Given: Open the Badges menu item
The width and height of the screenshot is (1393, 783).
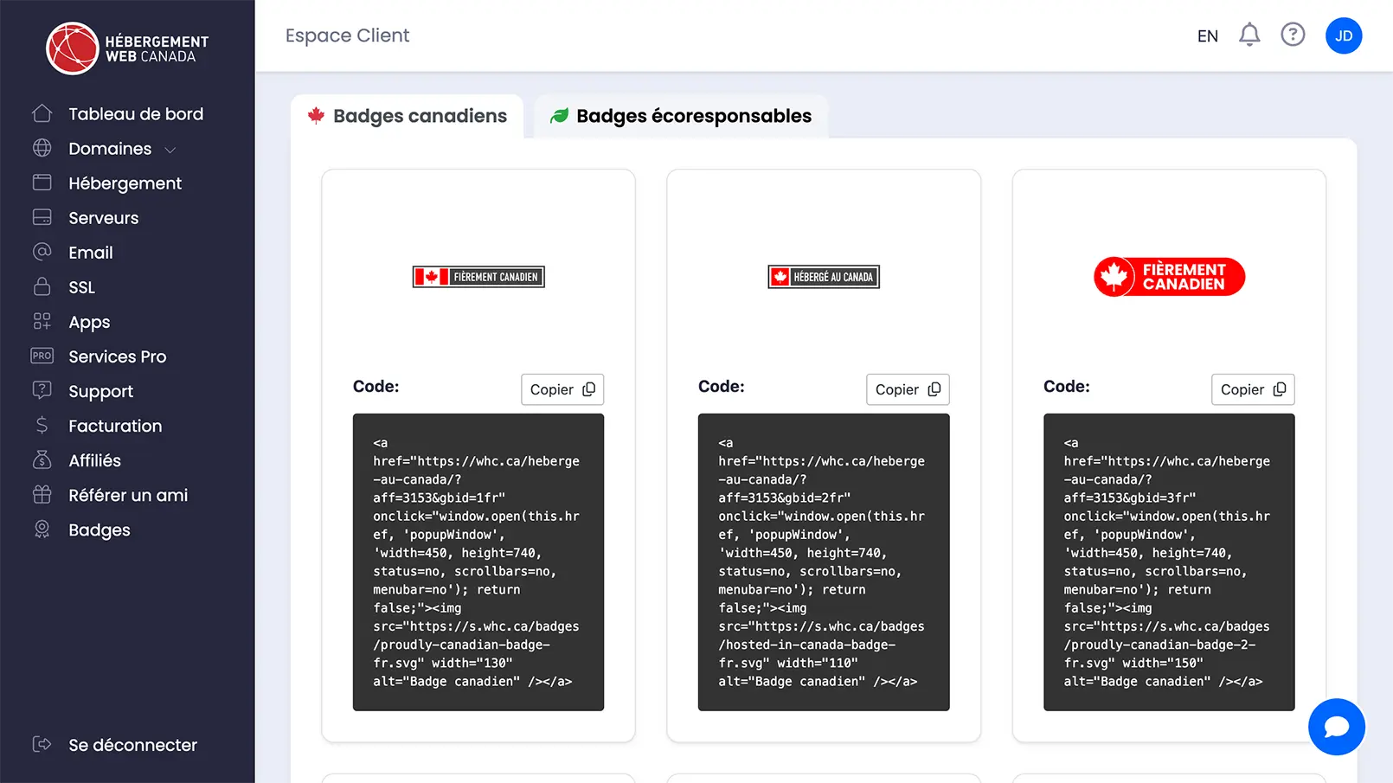Looking at the screenshot, I should pyautogui.click(x=99, y=529).
